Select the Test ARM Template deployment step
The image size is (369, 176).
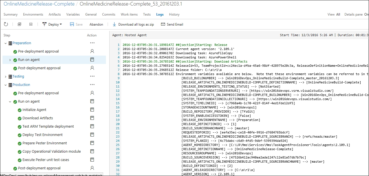(x=48, y=127)
